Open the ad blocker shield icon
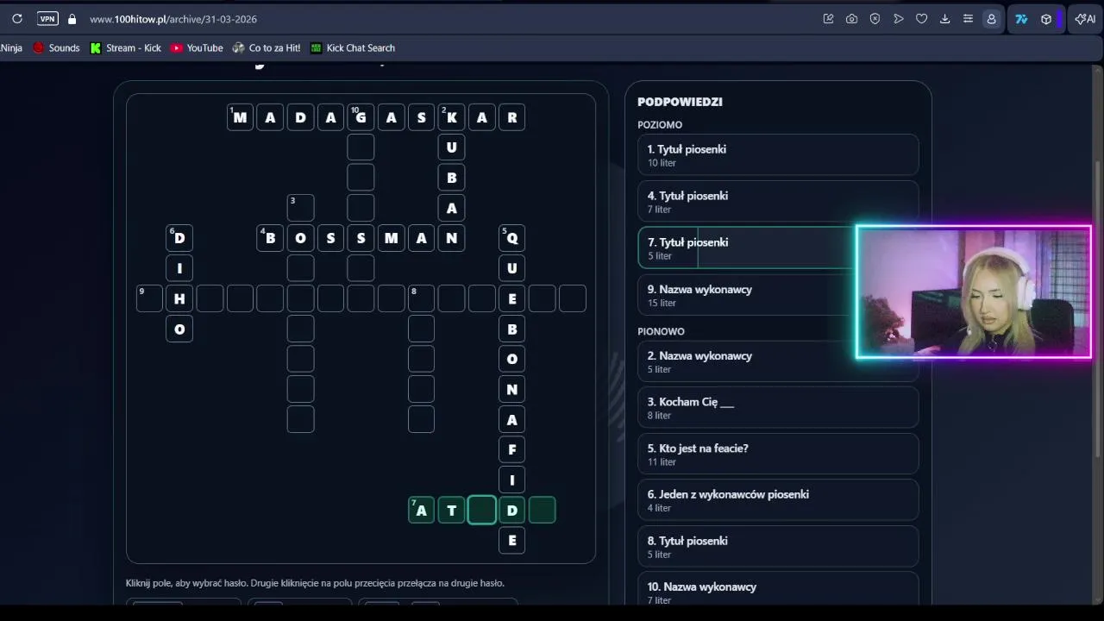The height and width of the screenshot is (621, 1104). 875,19
